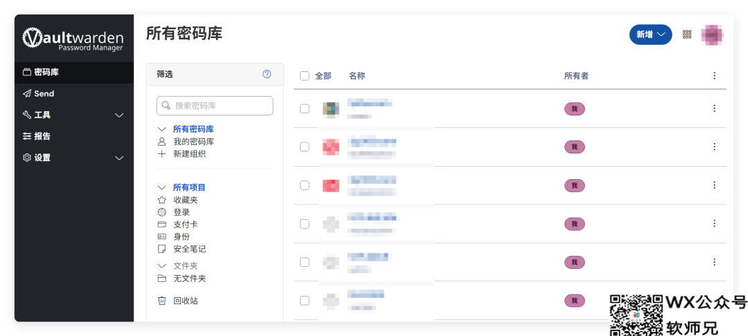Check the second vault item checkbox
Screen dimensions: 748x336
[x=304, y=147]
